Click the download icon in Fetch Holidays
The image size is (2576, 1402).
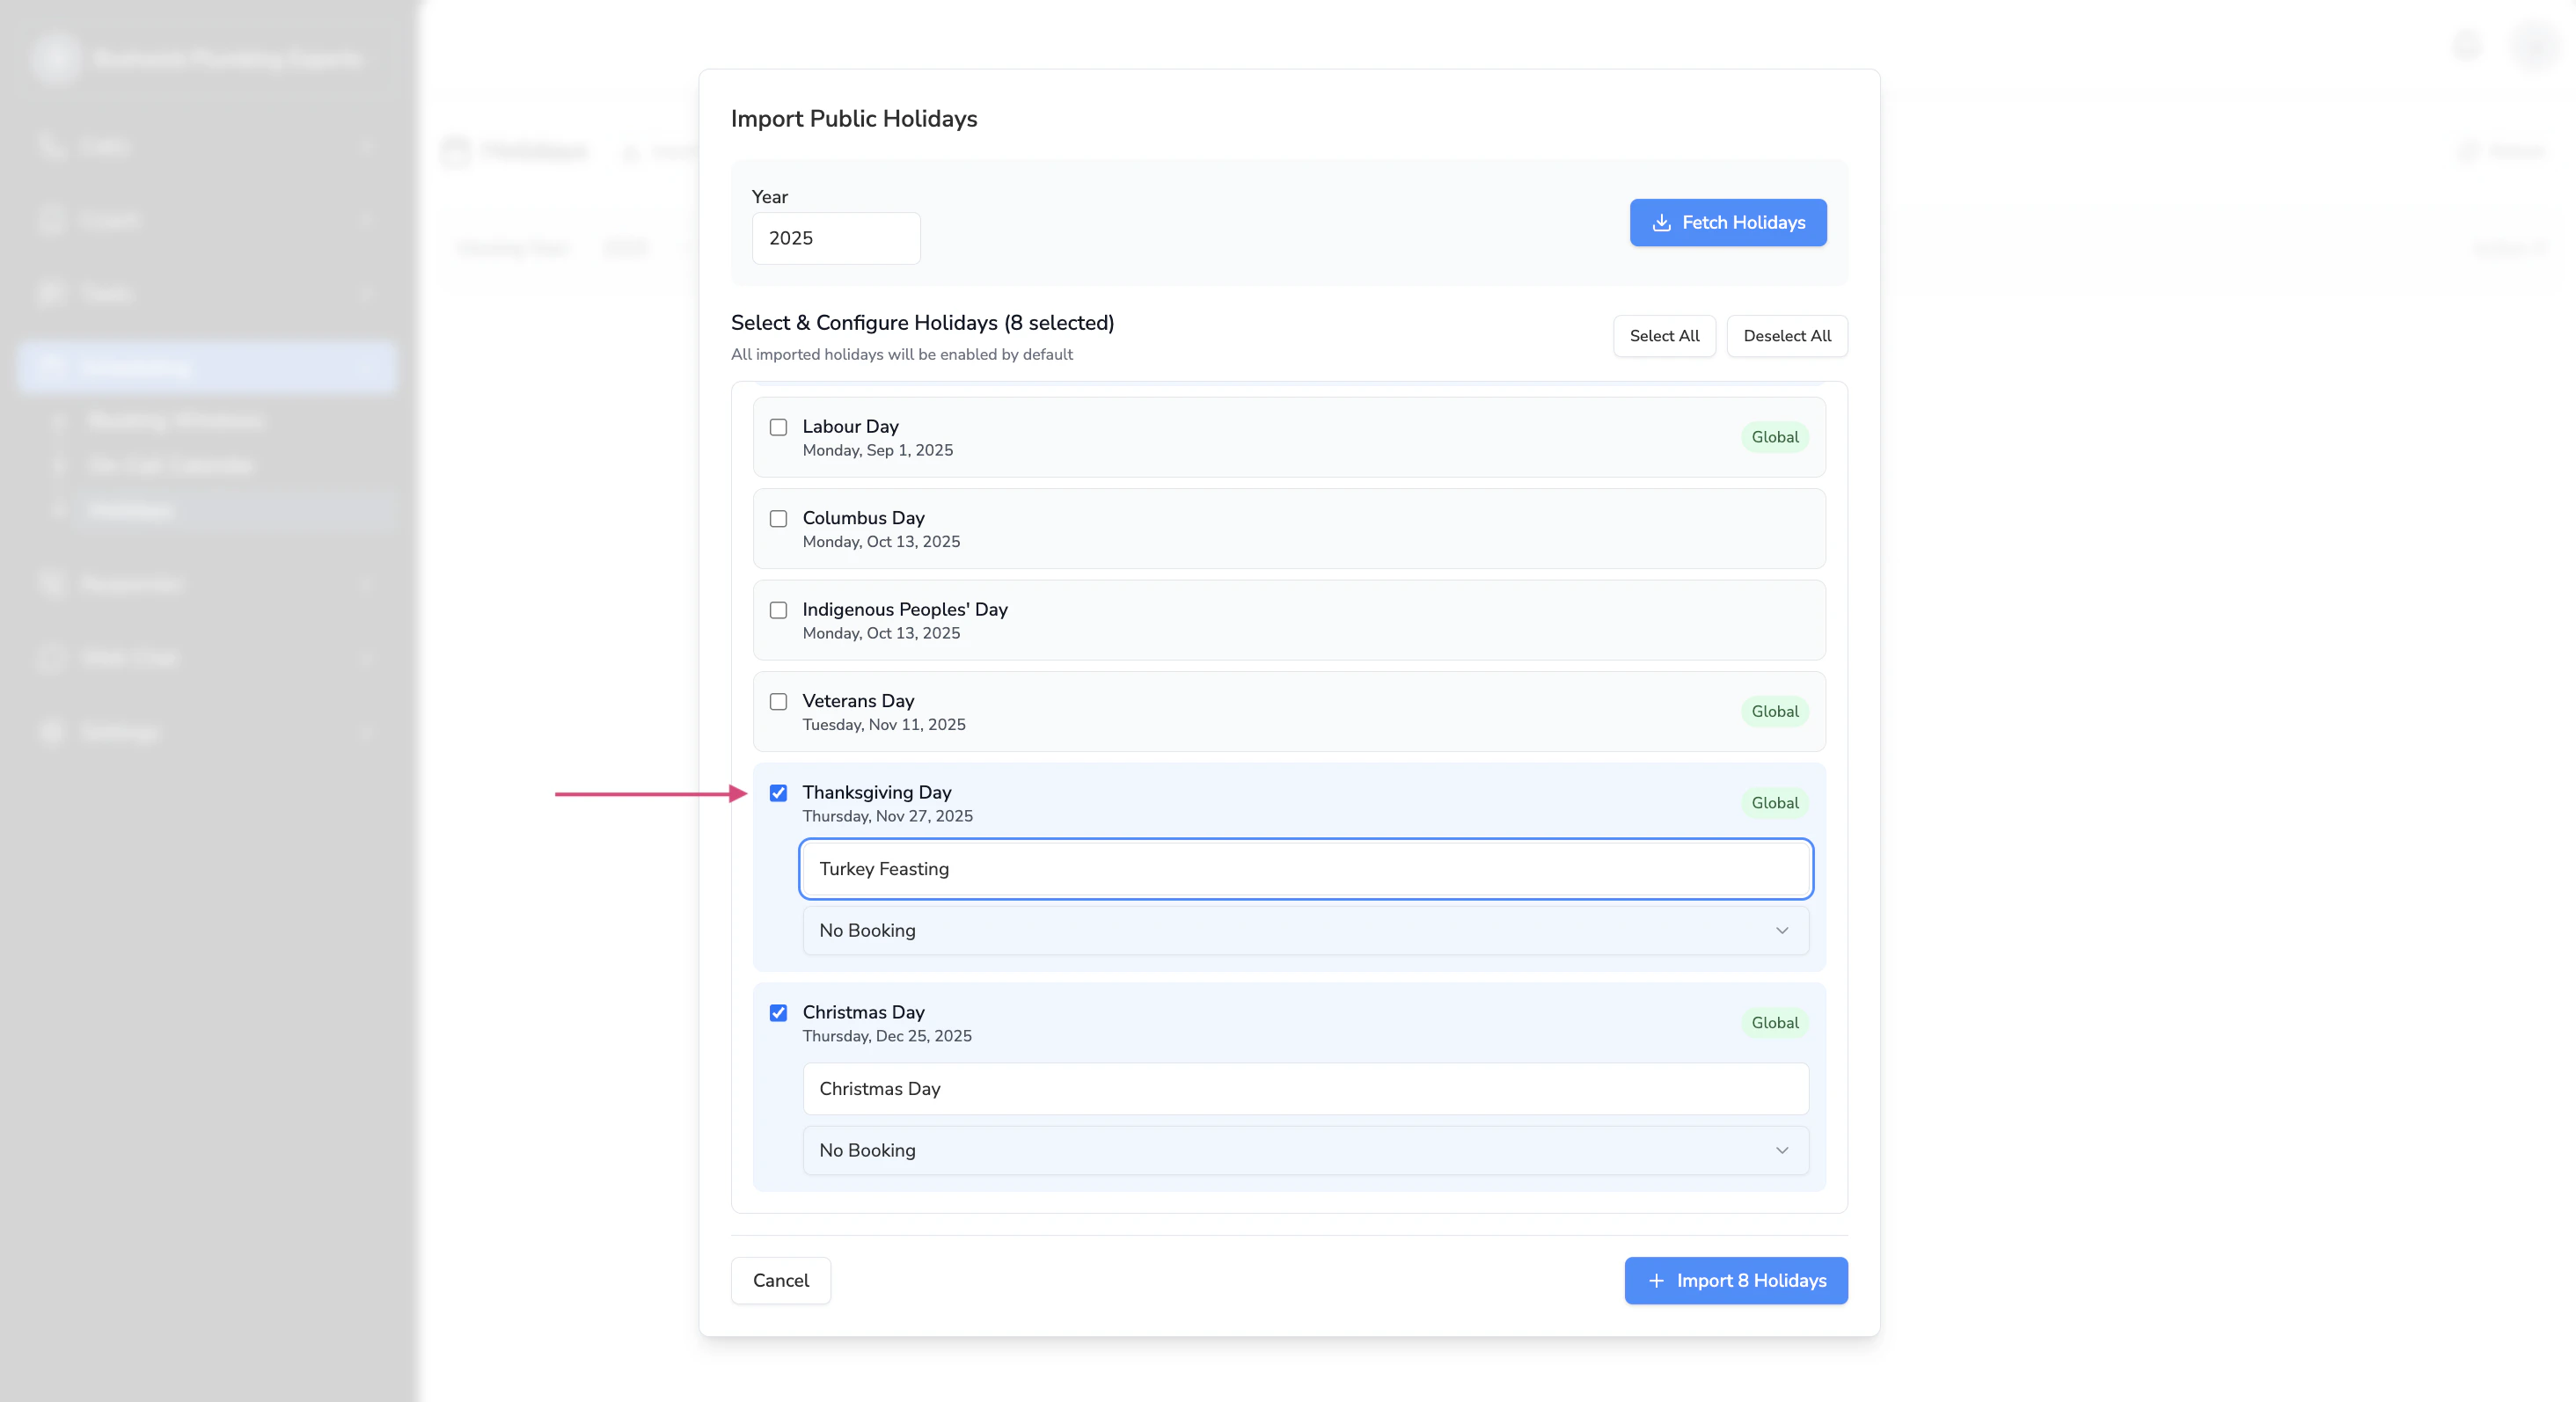click(1661, 222)
